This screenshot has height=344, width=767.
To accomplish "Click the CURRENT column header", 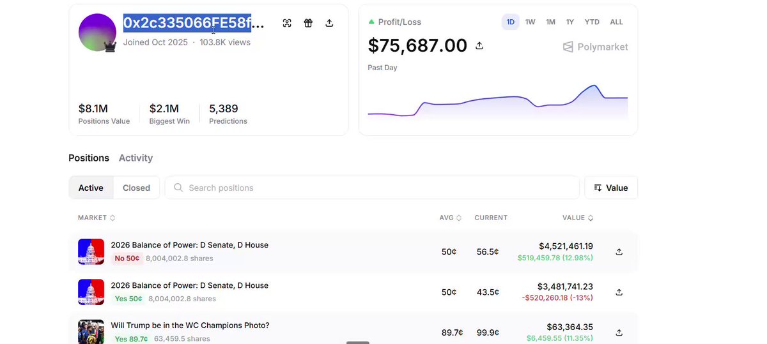I will 491,218.
